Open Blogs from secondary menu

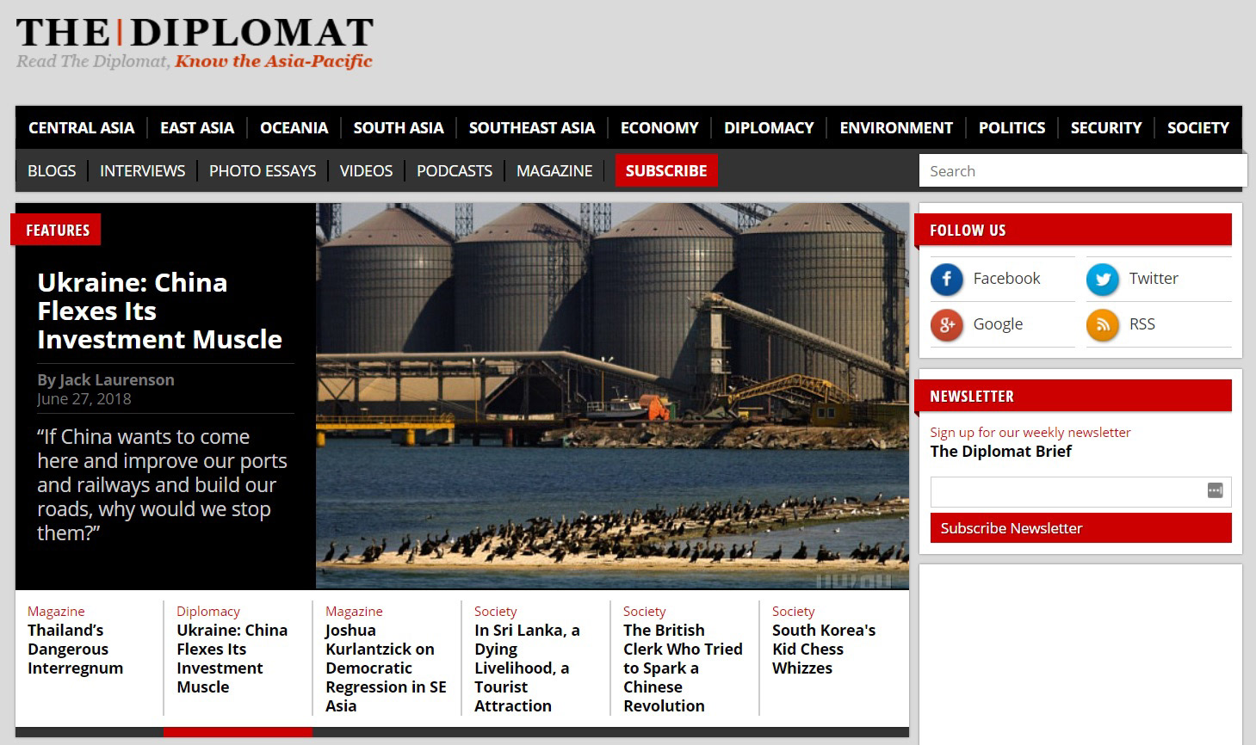[52, 170]
